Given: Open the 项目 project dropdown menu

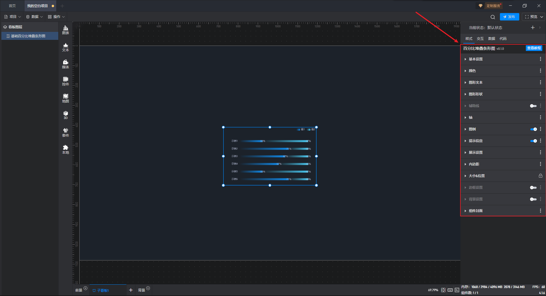Looking at the screenshot, I should click(x=13, y=17).
